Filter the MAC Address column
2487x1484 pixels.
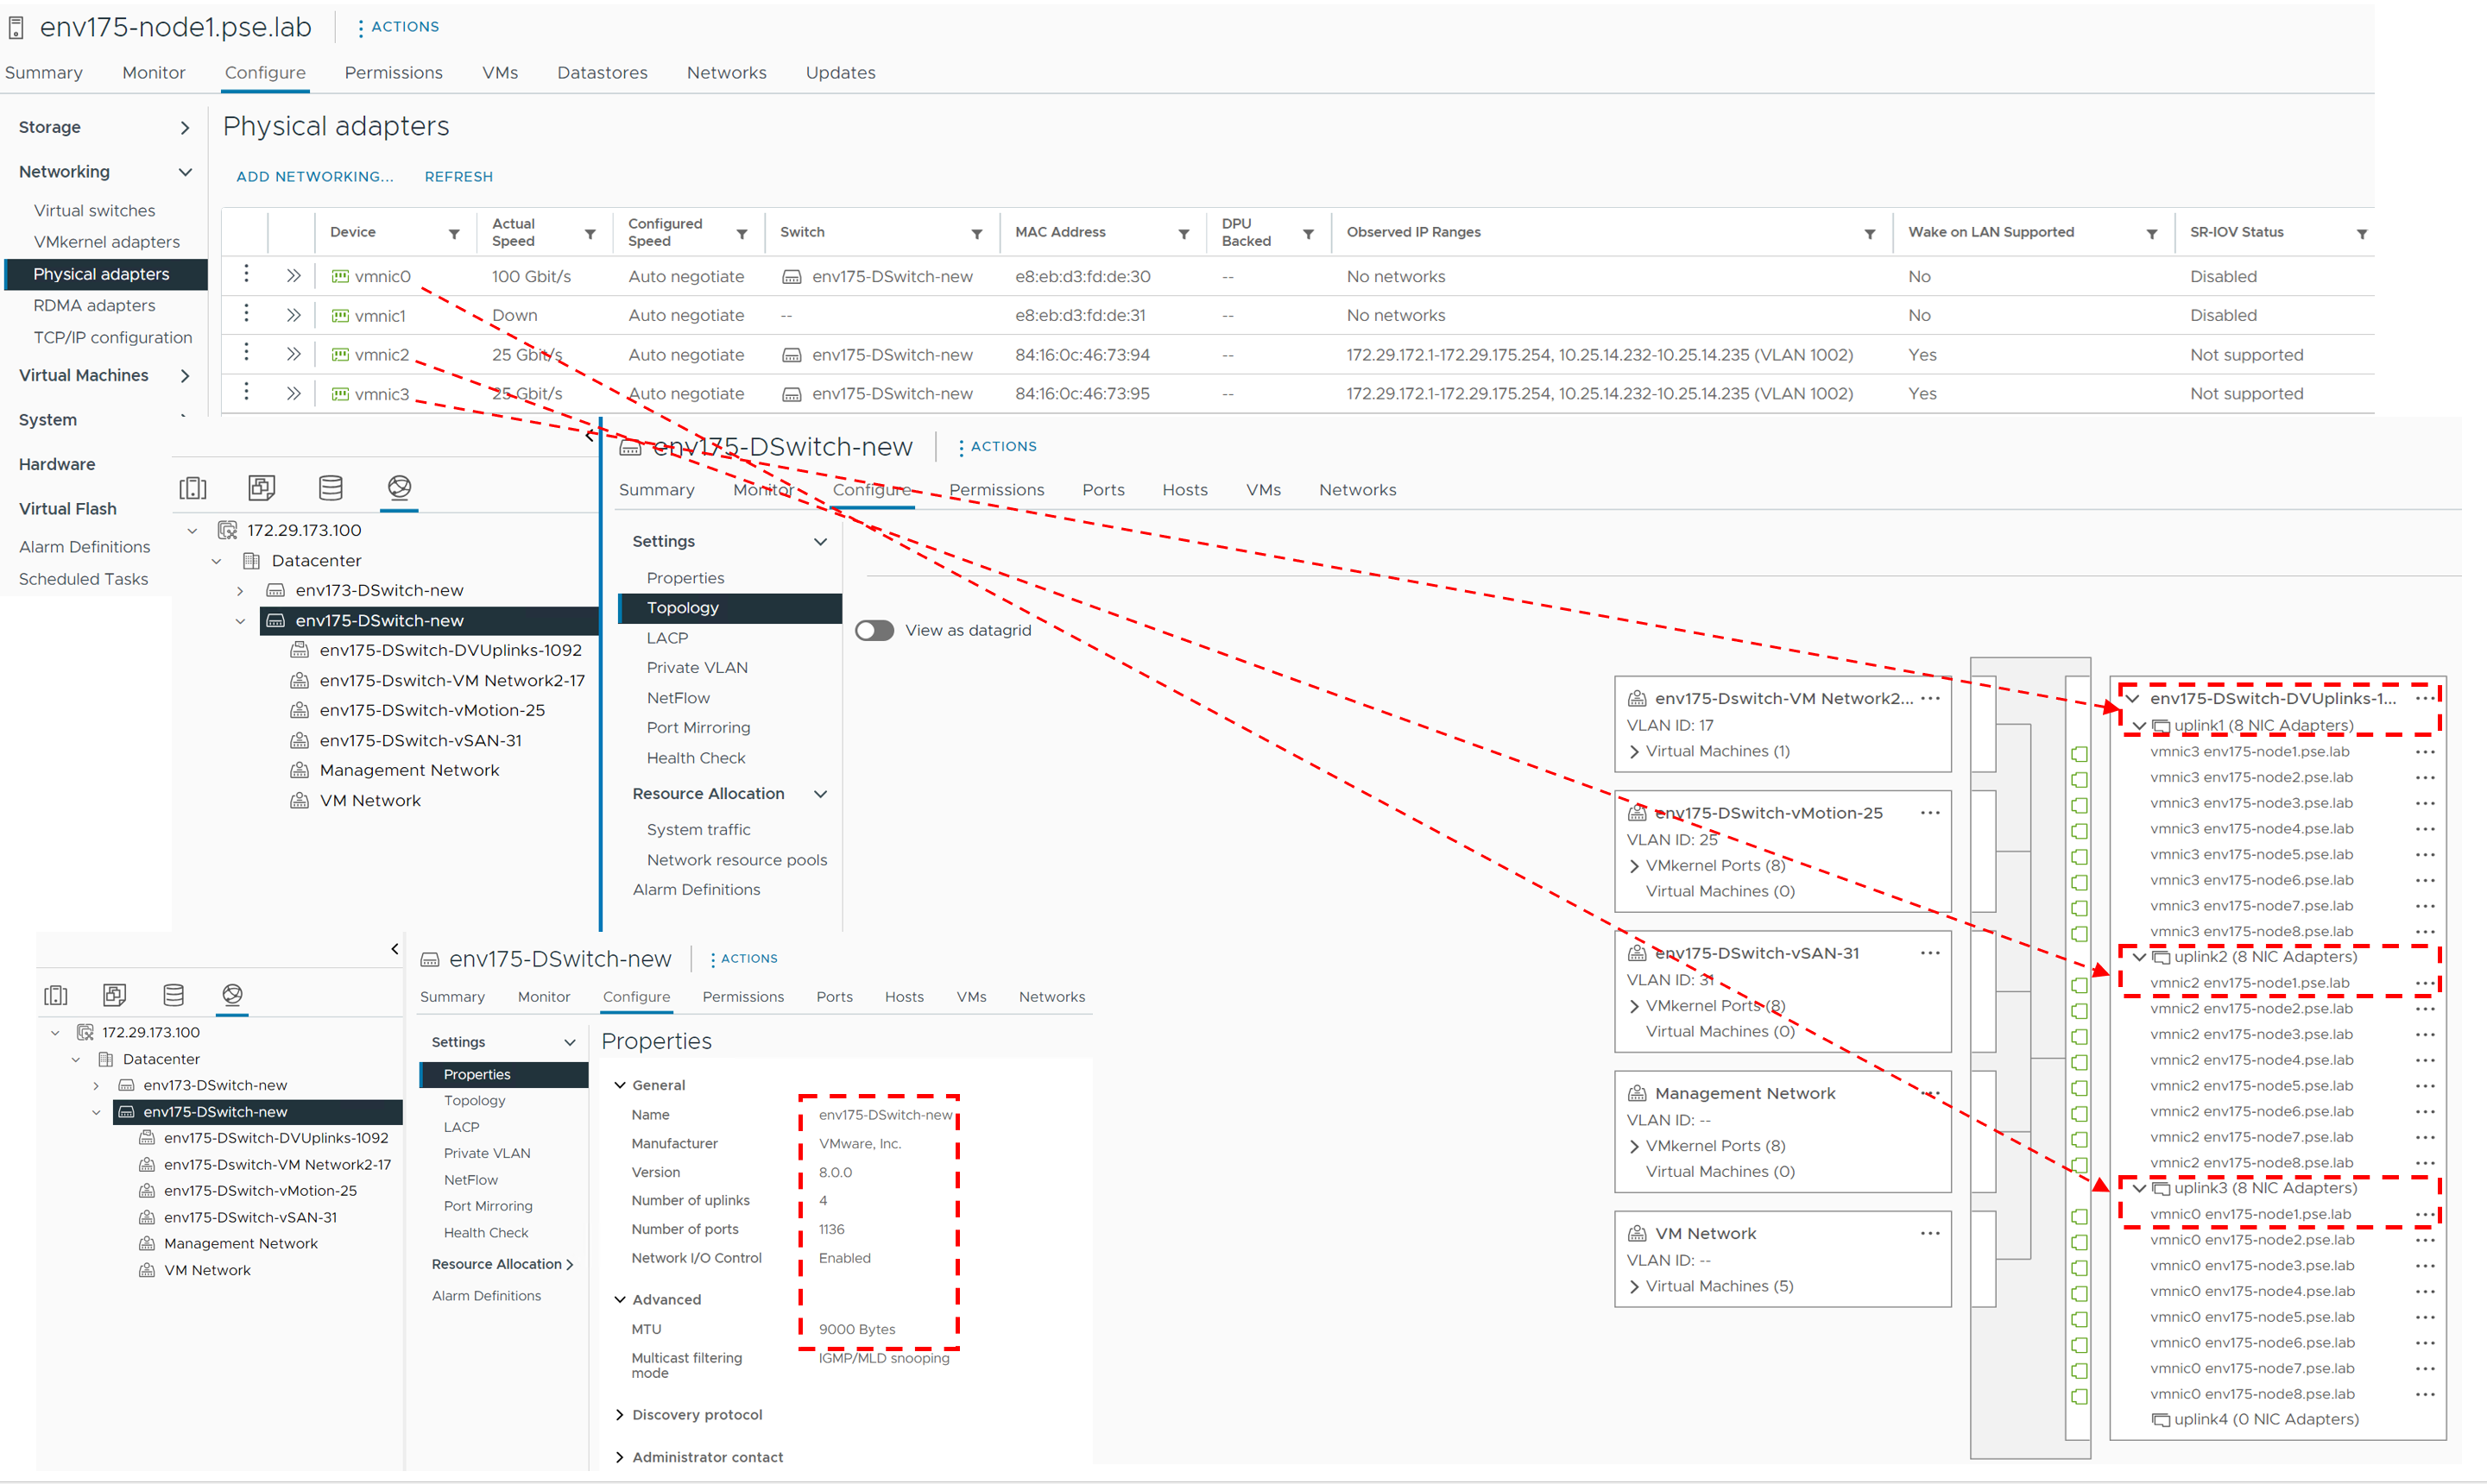pyautogui.click(x=1184, y=233)
